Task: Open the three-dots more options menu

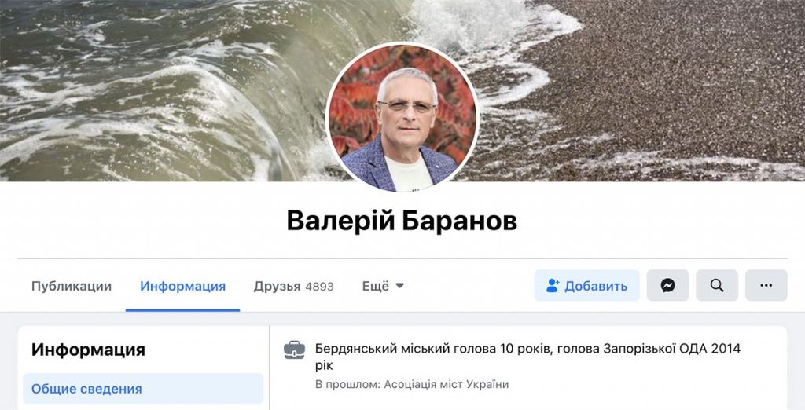Action: tap(766, 285)
